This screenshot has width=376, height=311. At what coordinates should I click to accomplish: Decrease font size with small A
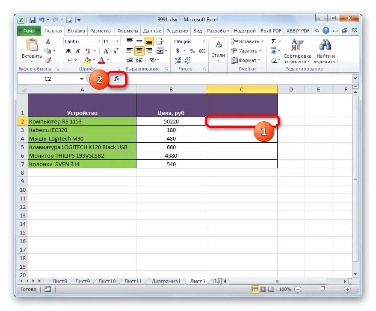point(116,51)
